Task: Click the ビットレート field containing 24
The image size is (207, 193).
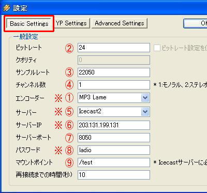Action: 114,48
